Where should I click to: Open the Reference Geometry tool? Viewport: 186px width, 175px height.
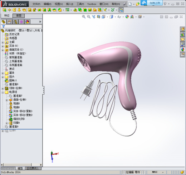point(105,10)
